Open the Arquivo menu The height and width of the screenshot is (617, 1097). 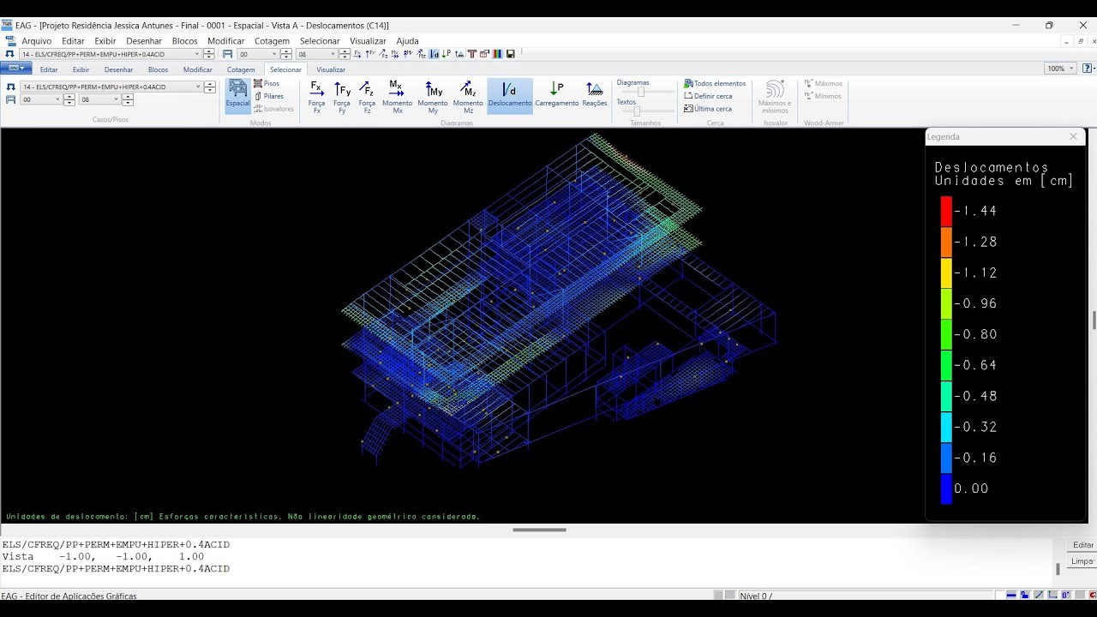[x=37, y=41]
